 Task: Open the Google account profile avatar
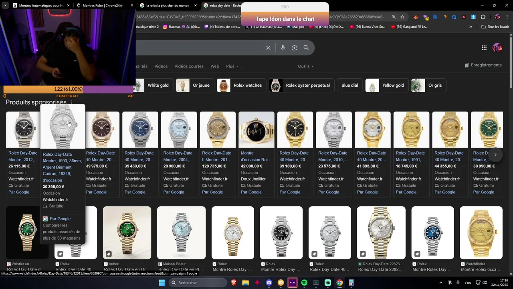(x=497, y=48)
